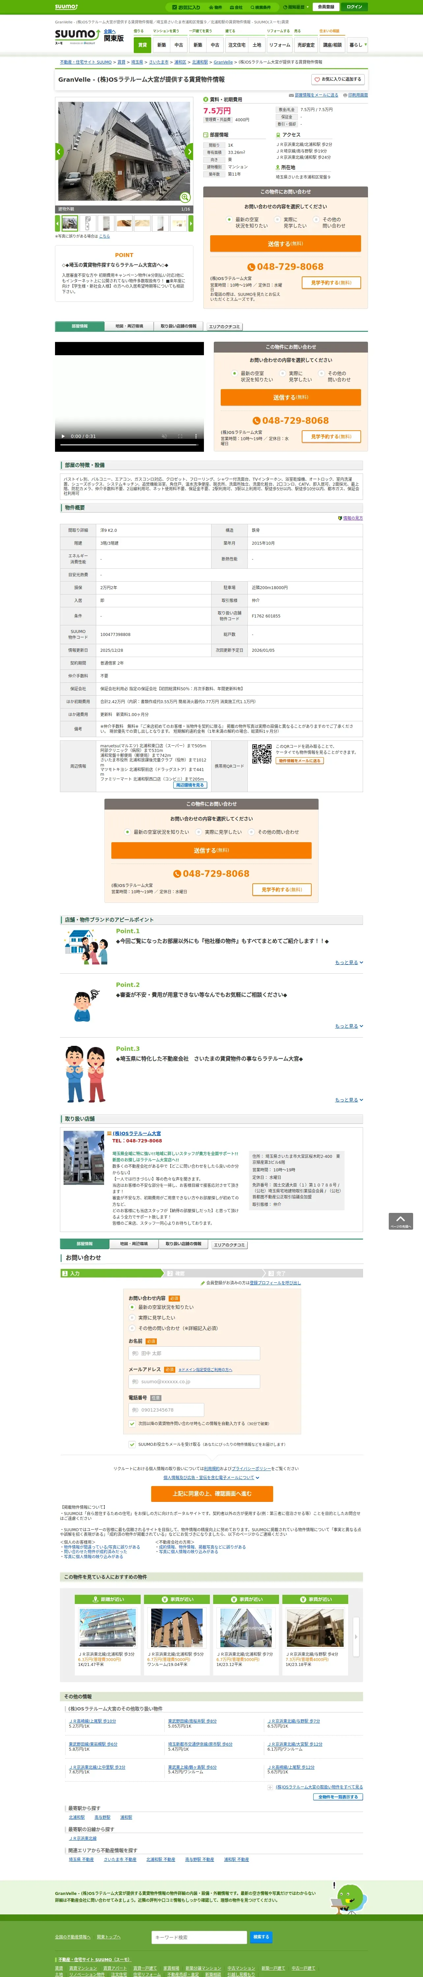423x1977 pixels.
Task: Open the 注文住宅 navigation tab
Action: [x=237, y=45]
